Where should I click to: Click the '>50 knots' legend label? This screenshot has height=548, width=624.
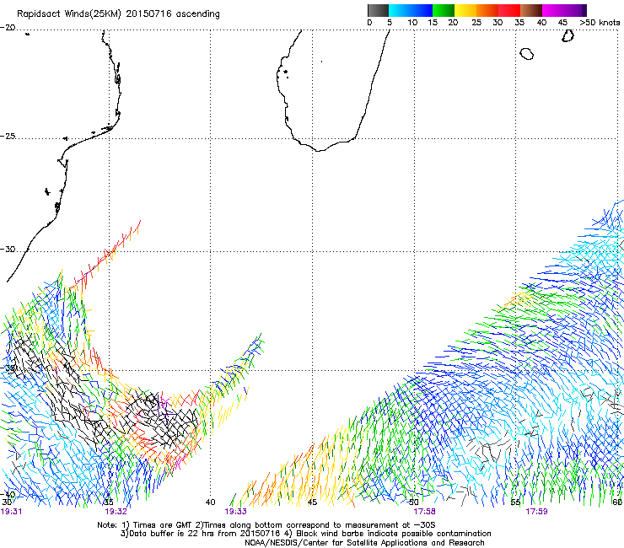pos(600,23)
